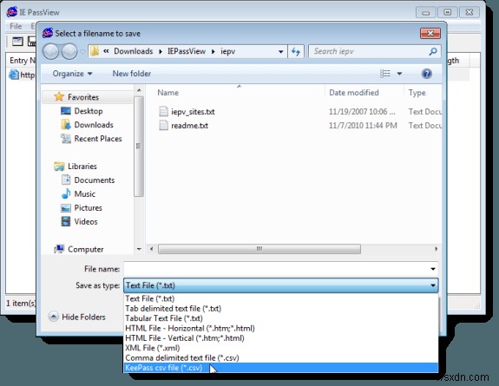Open Videos library
This screenshot has height=386, width=499.
click(x=86, y=222)
